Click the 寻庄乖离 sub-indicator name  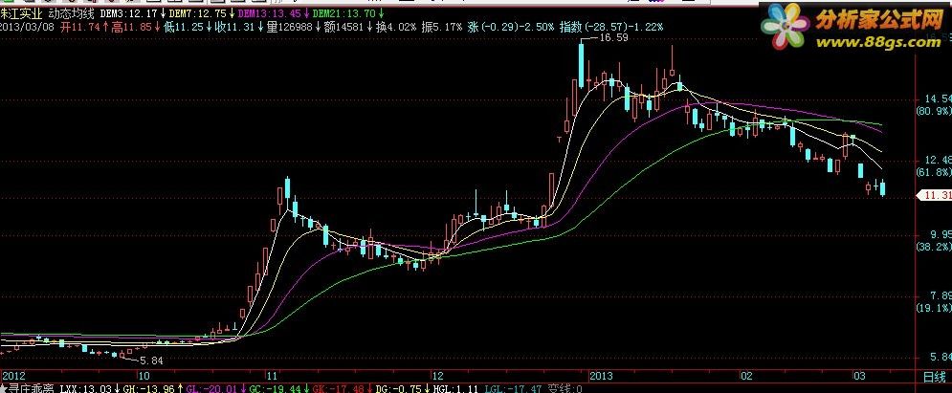[x=31, y=389]
